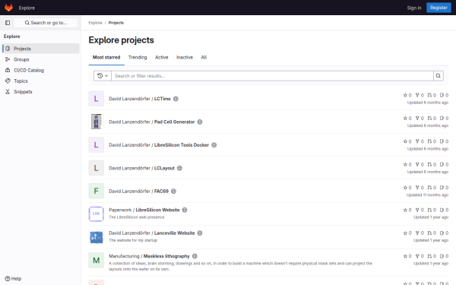The image size is (456, 285).
Task: Open Topics in the sidebar
Action: click(41, 81)
